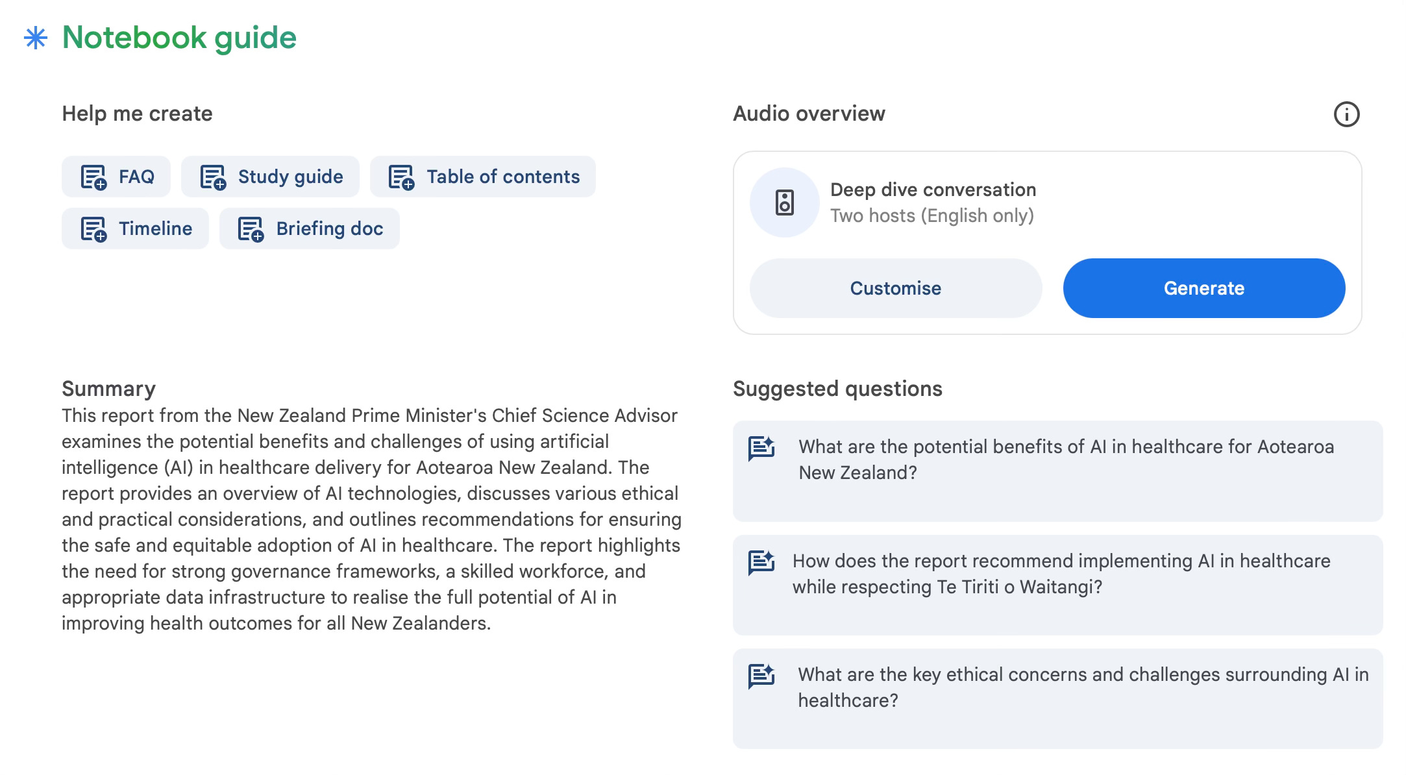Ask about key ethical concerns and challenges
The image size is (1406, 775).
coord(1082,687)
